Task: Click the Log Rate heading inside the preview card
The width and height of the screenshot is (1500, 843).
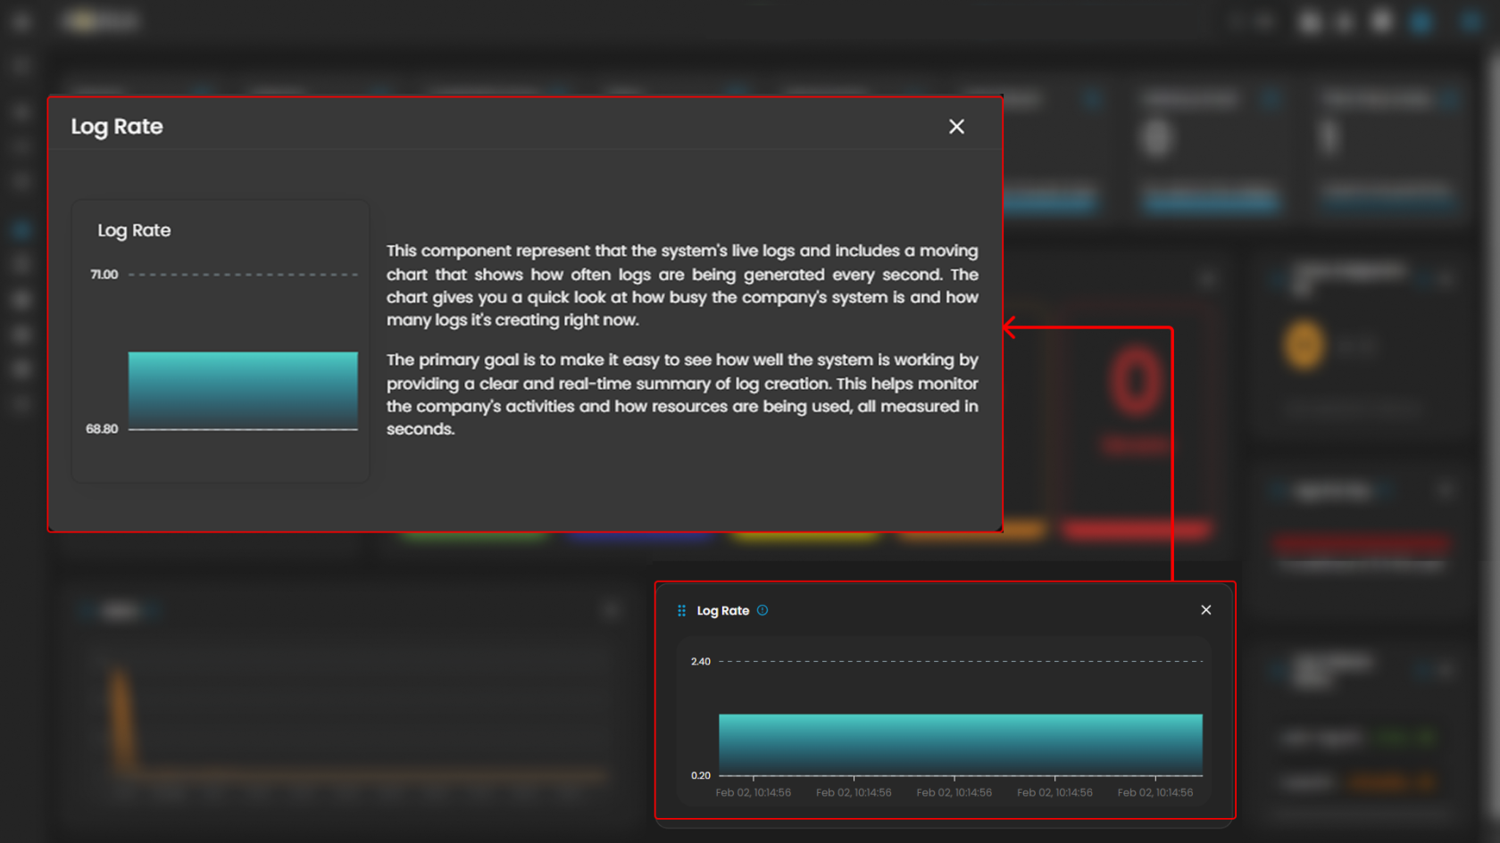Action: [x=134, y=230]
